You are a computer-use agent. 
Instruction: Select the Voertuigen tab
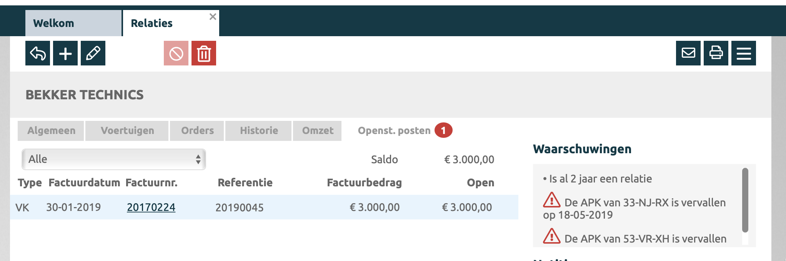pyautogui.click(x=127, y=130)
